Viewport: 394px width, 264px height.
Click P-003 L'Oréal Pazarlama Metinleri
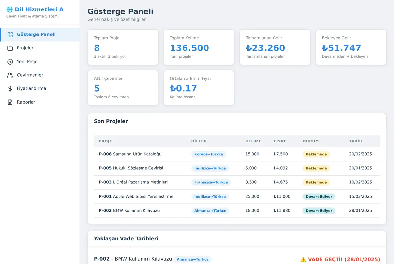point(133,182)
